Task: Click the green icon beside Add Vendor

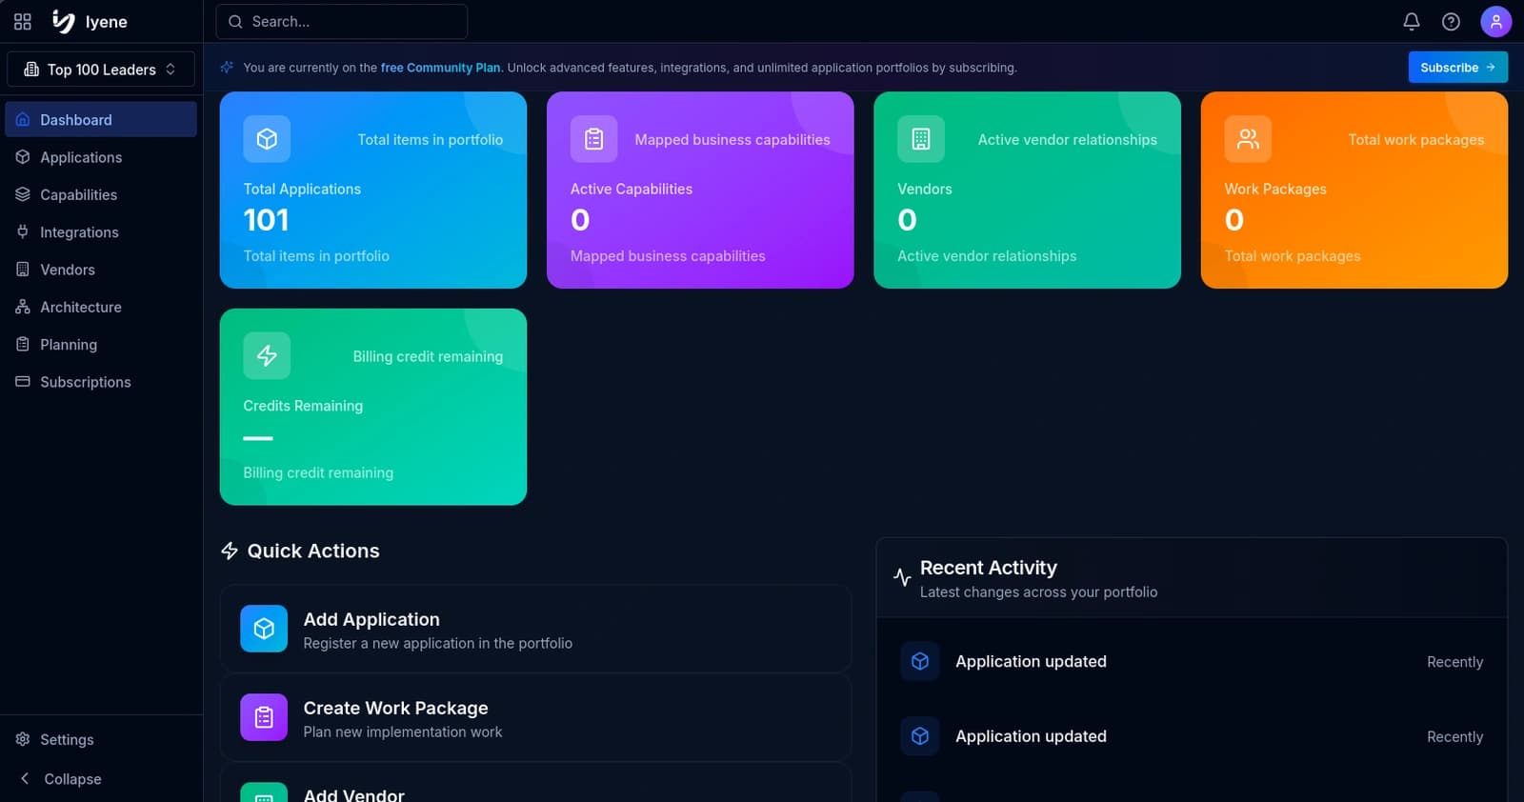Action: 264,792
